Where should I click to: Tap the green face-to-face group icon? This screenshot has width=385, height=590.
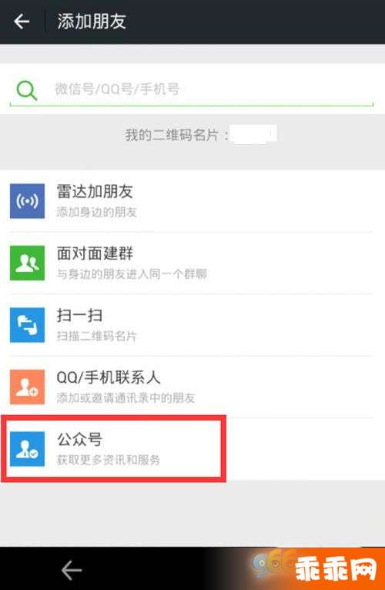point(27,263)
